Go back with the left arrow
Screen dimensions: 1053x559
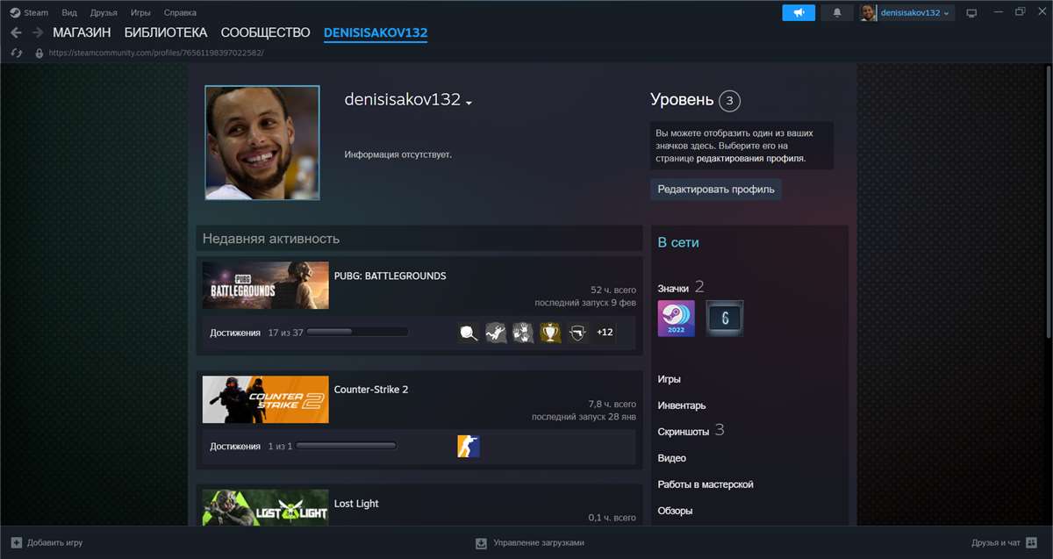coord(16,32)
